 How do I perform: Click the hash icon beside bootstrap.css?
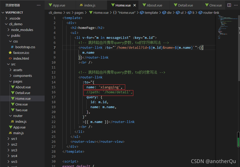12,47
